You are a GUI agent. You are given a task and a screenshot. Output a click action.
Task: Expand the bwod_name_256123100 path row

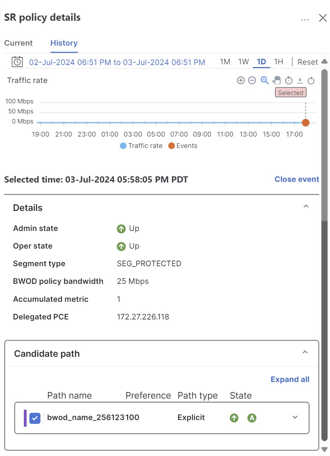295,417
